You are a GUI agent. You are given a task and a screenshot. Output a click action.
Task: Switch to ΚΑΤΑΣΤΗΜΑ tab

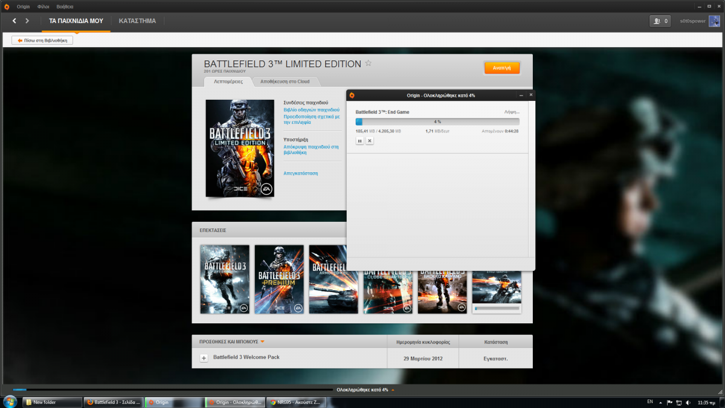(x=138, y=21)
